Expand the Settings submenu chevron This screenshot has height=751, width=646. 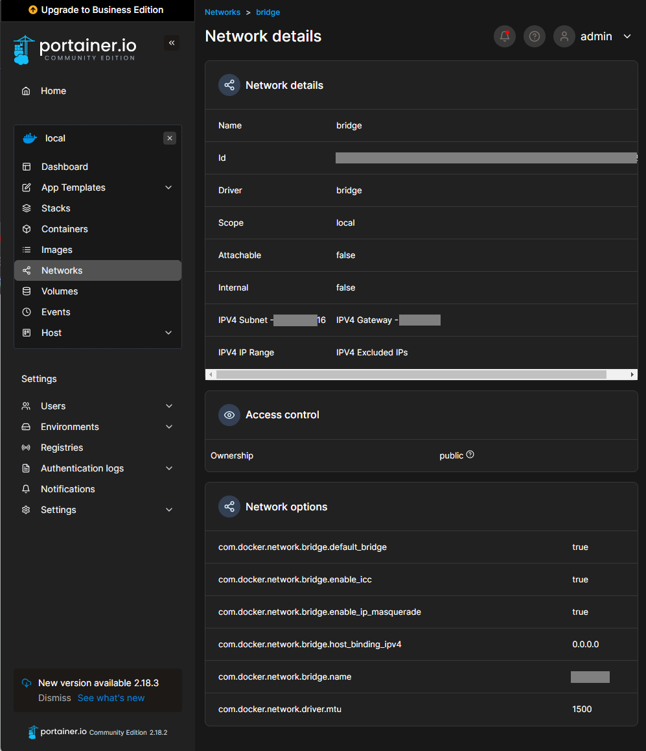(169, 510)
